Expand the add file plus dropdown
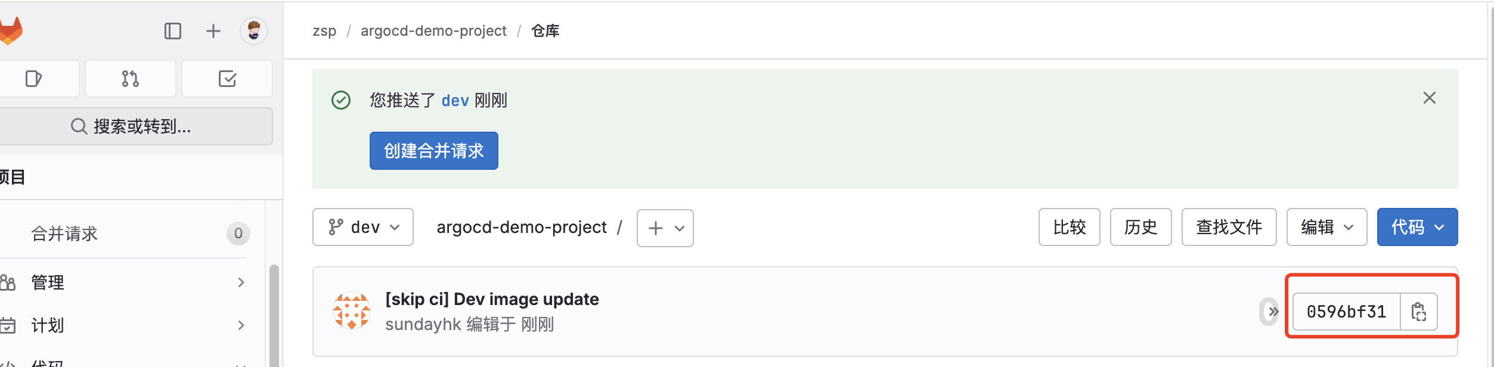 tap(665, 228)
